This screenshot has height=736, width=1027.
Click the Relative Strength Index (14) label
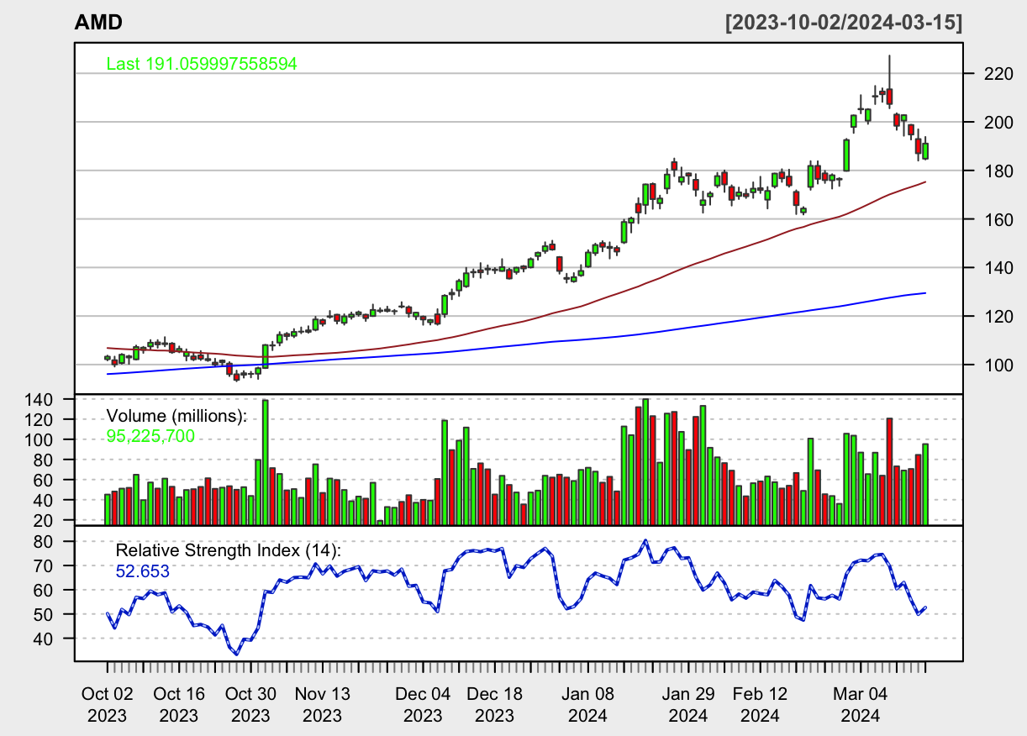[229, 551]
